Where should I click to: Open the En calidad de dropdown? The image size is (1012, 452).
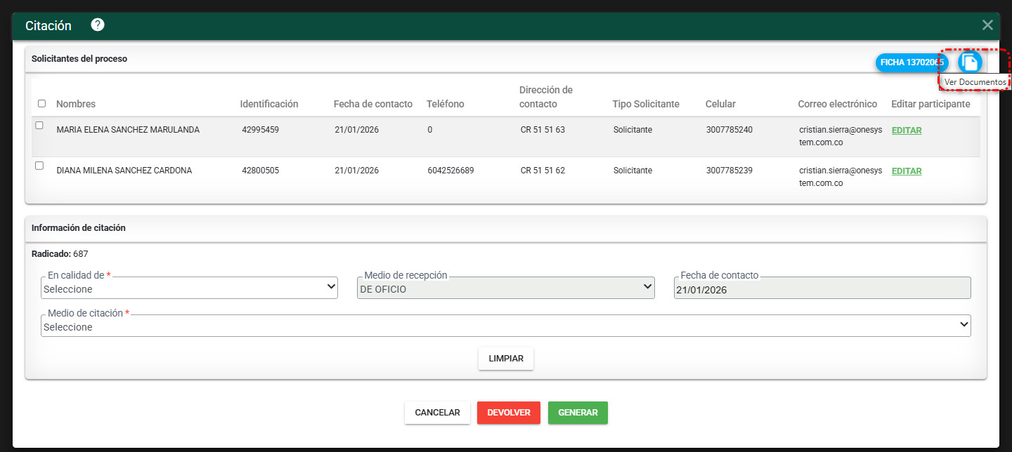click(x=190, y=288)
